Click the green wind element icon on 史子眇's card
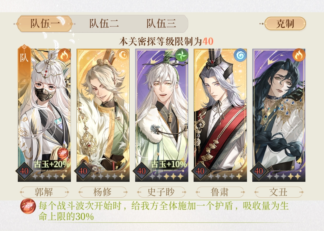324x231 pixels. click(182, 55)
